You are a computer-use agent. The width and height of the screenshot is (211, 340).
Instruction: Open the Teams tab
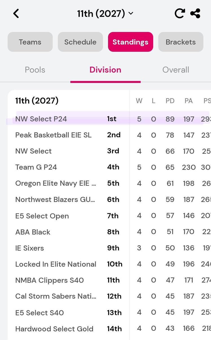pyautogui.click(x=30, y=42)
